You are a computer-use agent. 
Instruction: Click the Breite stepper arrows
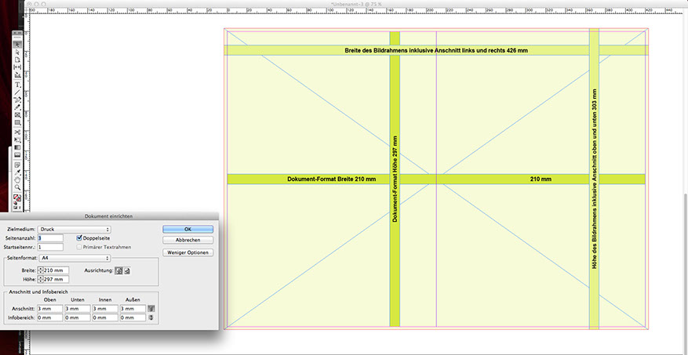point(41,270)
